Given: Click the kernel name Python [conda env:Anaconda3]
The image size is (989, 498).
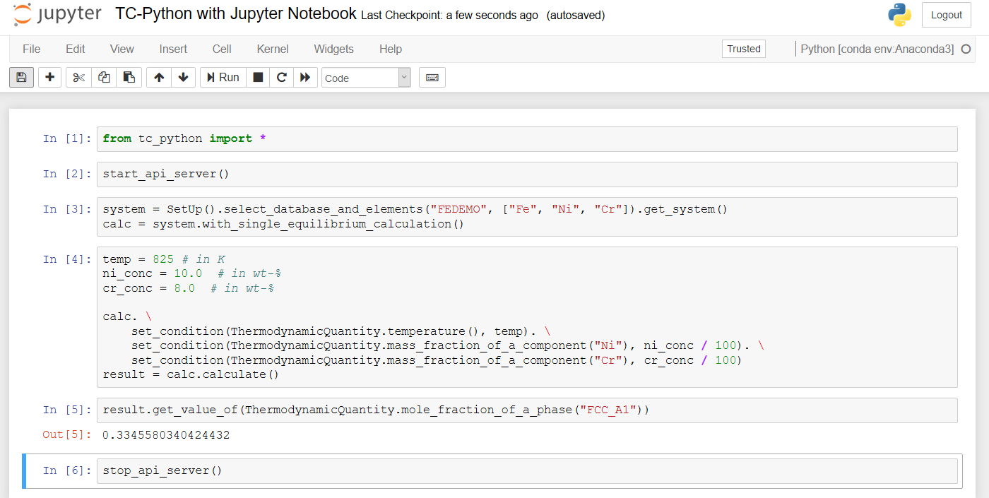Looking at the screenshot, I should tap(877, 49).
